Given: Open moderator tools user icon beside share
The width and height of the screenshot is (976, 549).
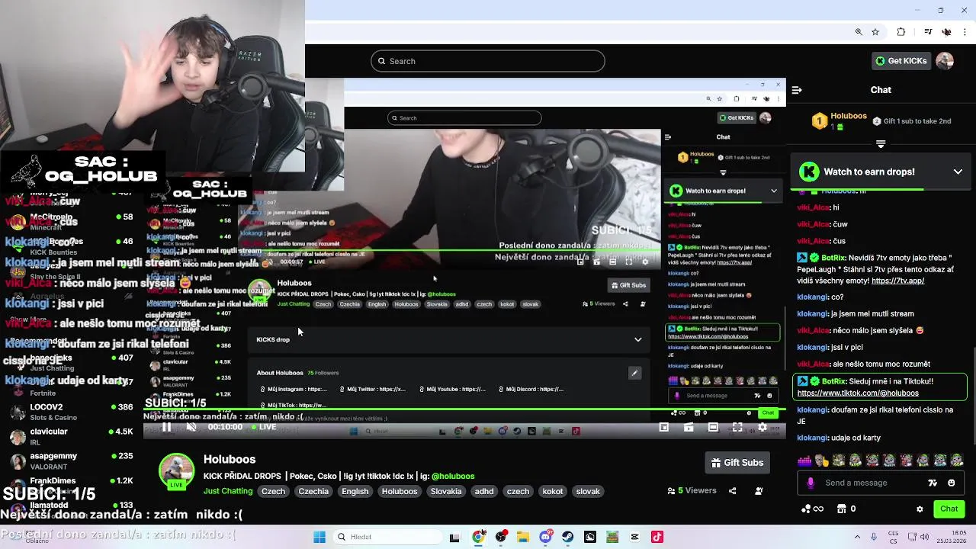Looking at the screenshot, I should (x=759, y=491).
